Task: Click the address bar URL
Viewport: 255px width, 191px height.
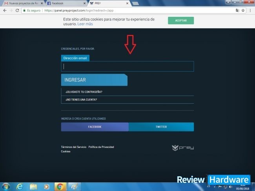Action: [79, 11]
